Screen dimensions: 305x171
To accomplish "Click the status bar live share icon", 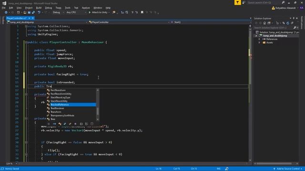I will [227, 169].
